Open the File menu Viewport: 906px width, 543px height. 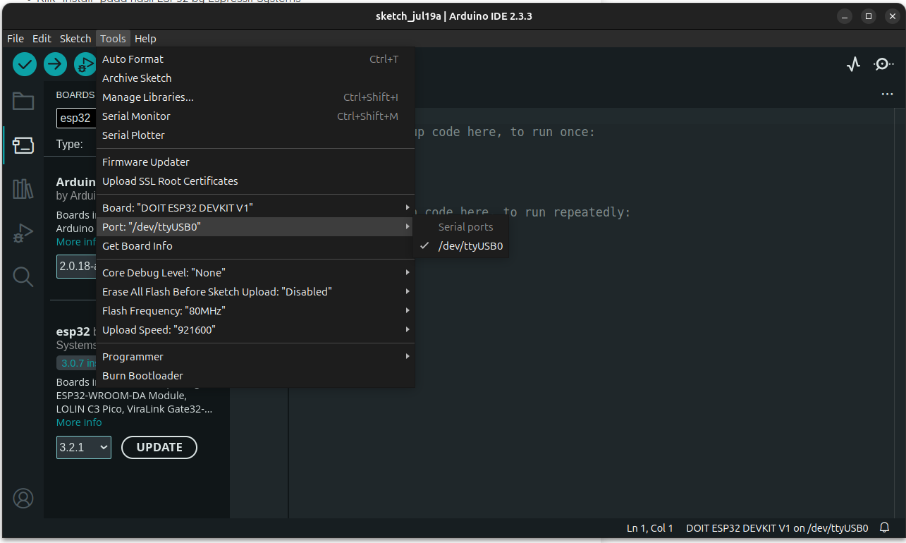[16, 38]
